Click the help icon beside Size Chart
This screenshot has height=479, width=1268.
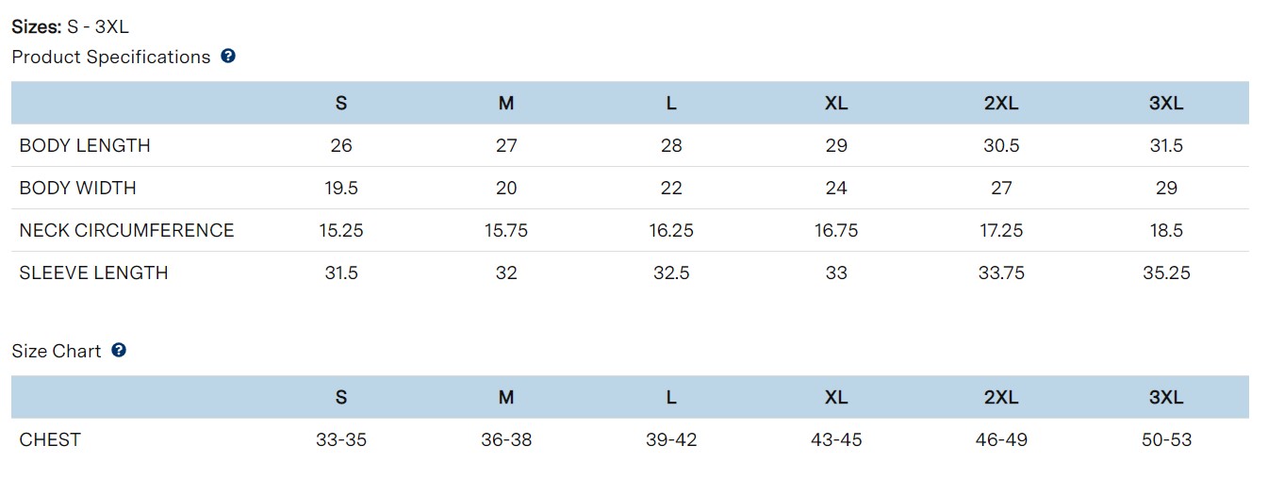(119, 351)
